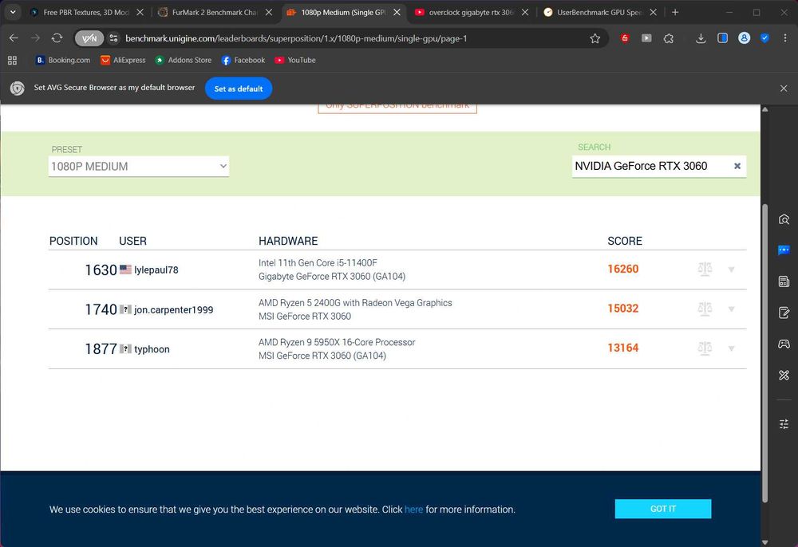The height and width of the screenshot is (547, 798).
Task: Compare typhoon result with scales icon
Action: (705, 348)
